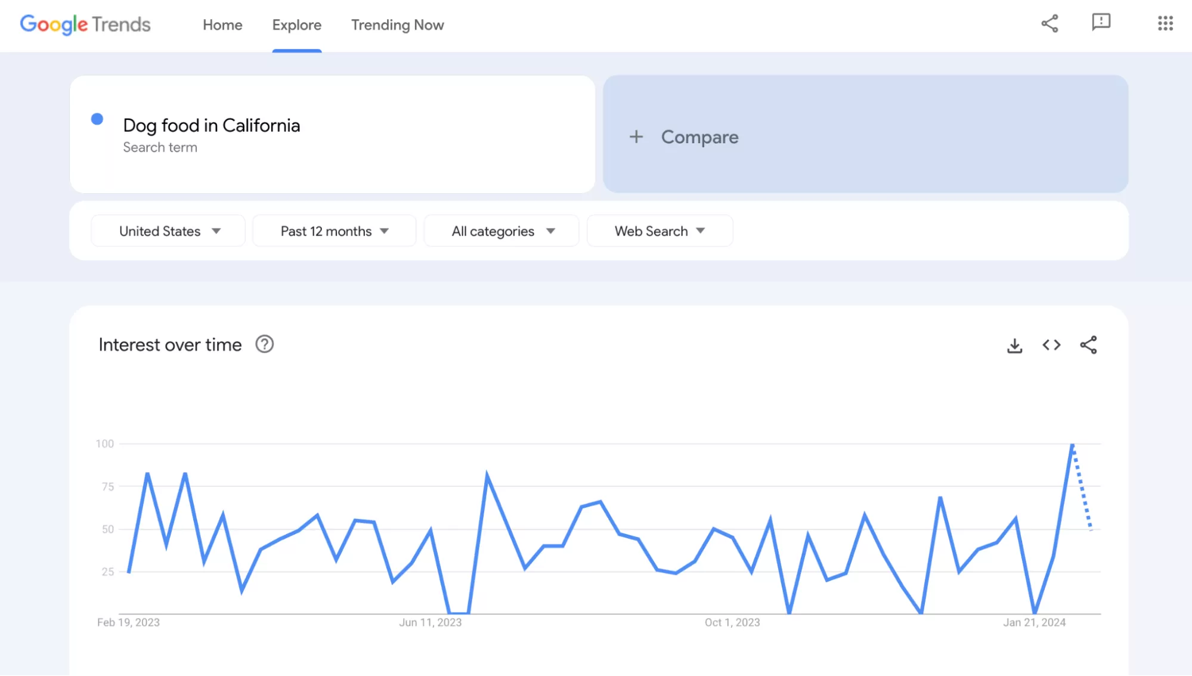Click the trend line near Oct 1, 2023
Image resolution: width=1192 pixels, height=676 pixels.
click(732, 537)
